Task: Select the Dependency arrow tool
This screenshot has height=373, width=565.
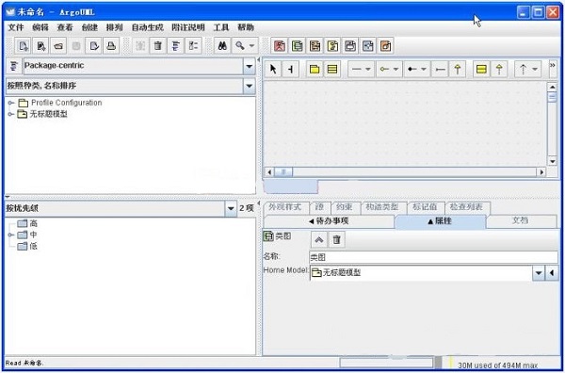Action: tap(524, 69)
